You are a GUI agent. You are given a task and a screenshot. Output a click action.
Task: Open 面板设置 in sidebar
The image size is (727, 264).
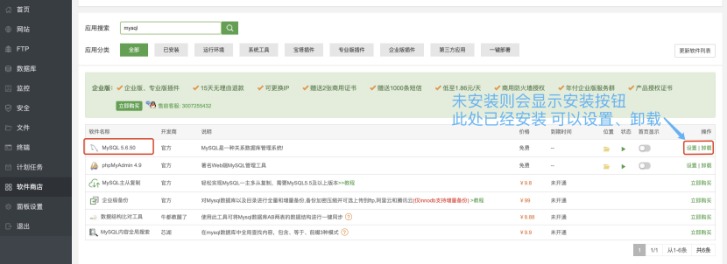point(30,206)
